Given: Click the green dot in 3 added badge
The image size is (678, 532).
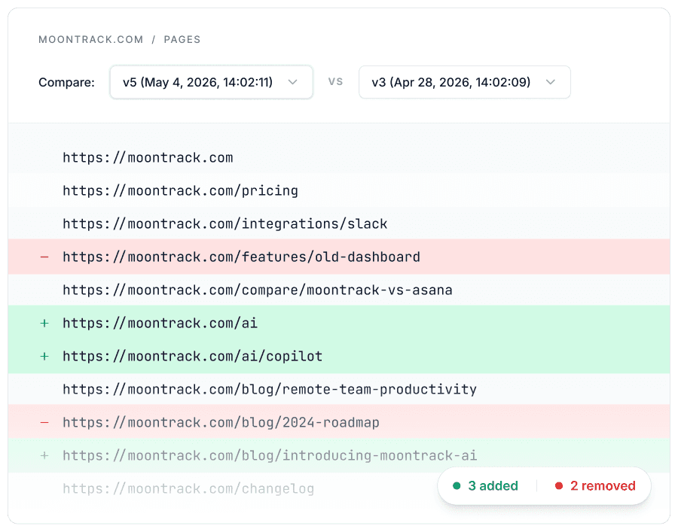Looking at the screenshot, I should click(x=457, y=486).
